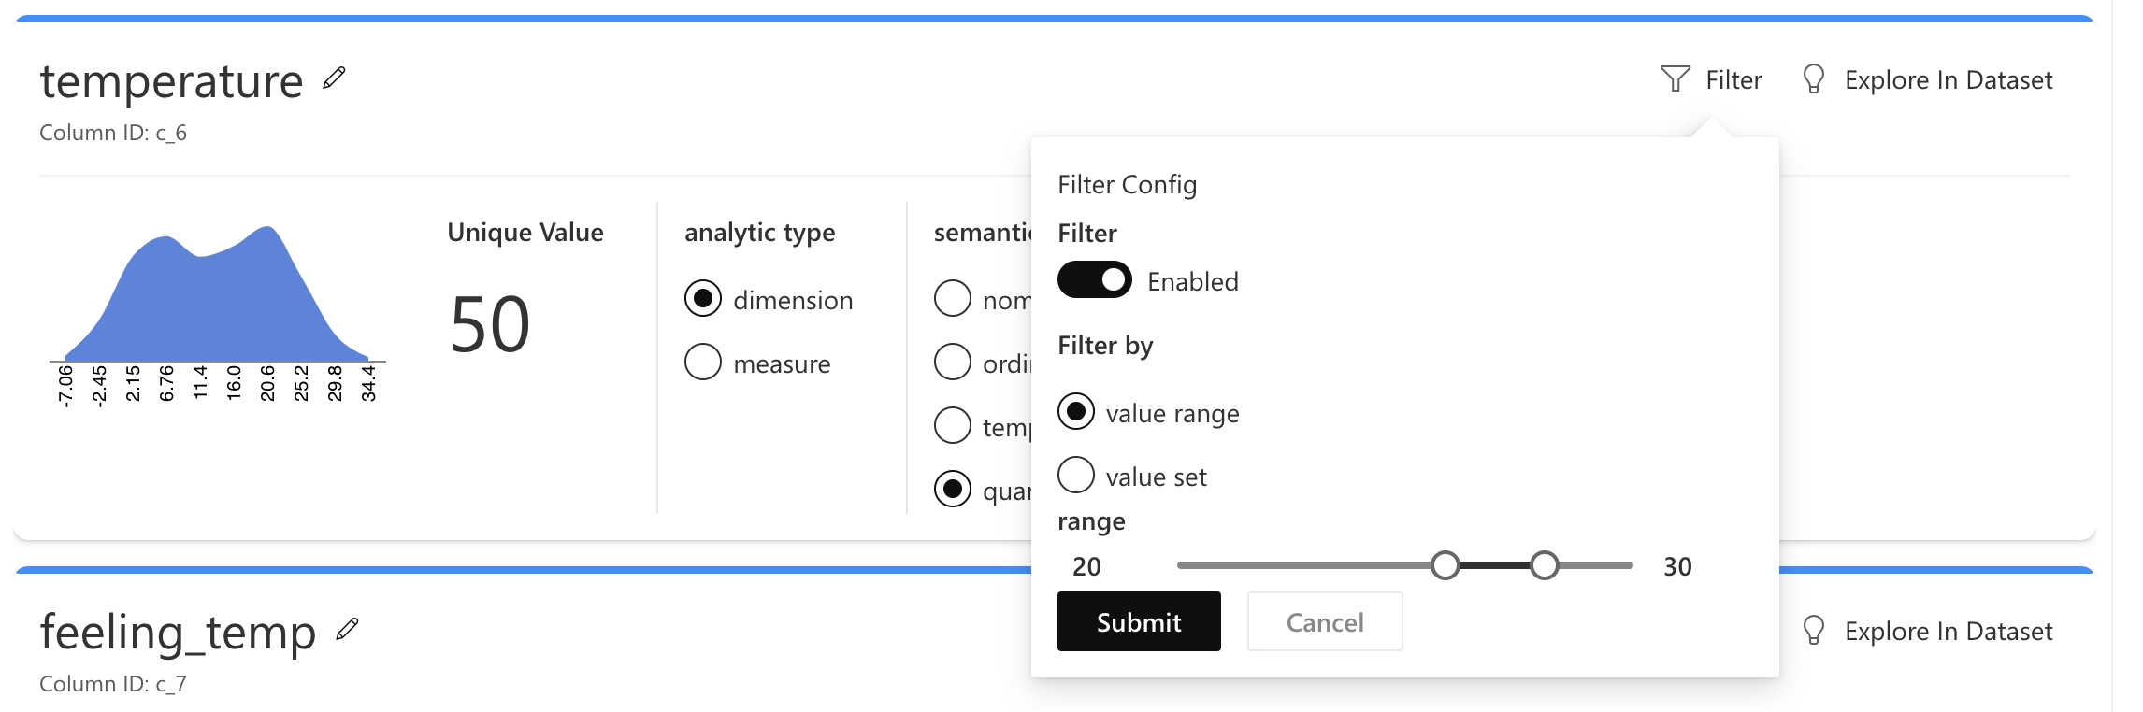Click the edit pencil next to feeling_temp

[x=347, y=630]
